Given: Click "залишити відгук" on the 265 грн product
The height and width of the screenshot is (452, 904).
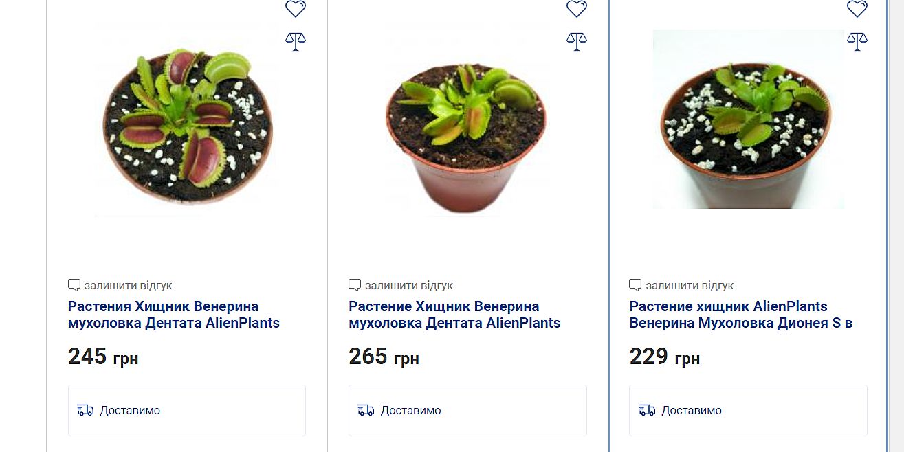Looking at the screenshot, I should coord(408,285).
